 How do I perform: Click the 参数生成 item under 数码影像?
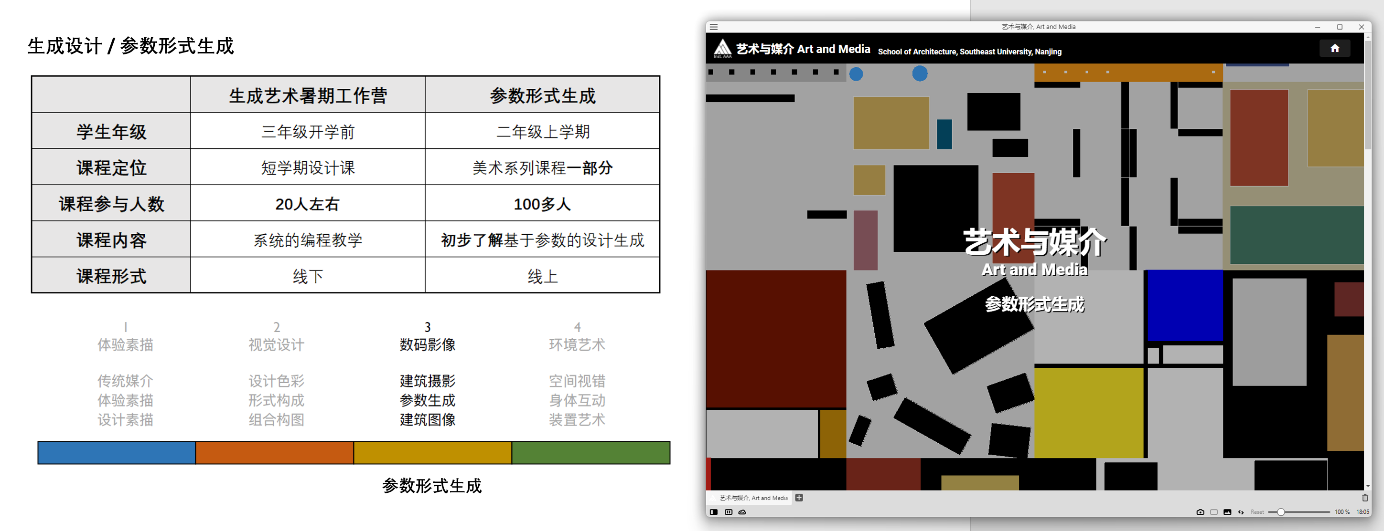427,400
